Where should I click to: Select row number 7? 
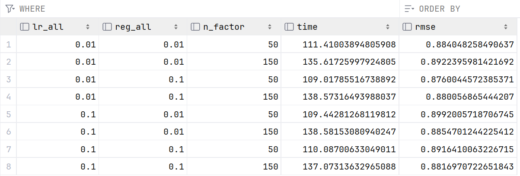8,149
